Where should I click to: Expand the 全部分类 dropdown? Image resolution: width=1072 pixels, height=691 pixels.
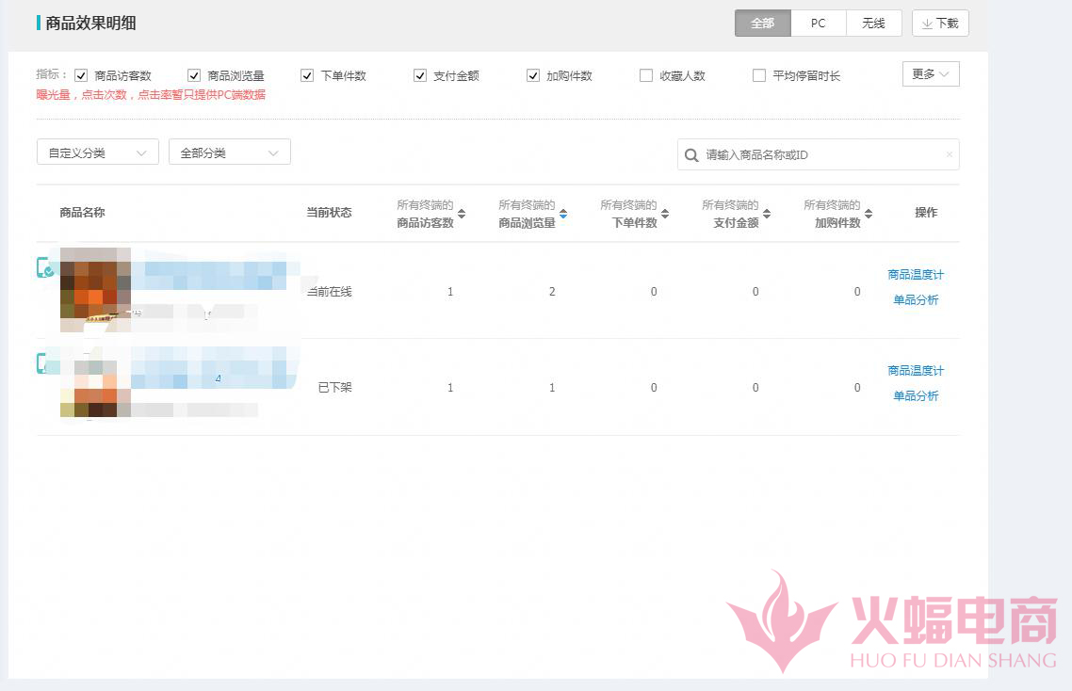click(x=230, y=153)
